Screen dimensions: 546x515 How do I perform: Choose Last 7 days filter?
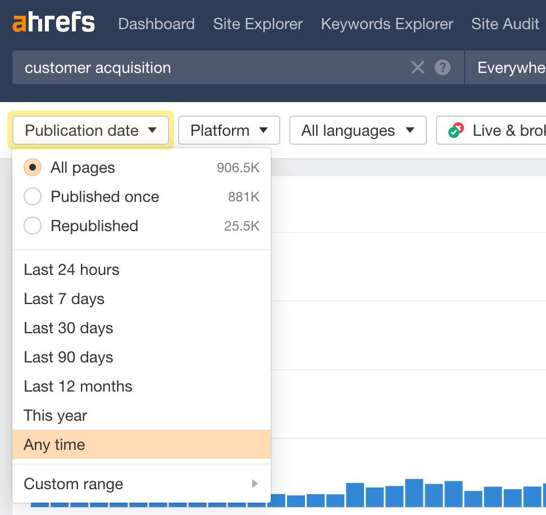(x=64, y=299)
